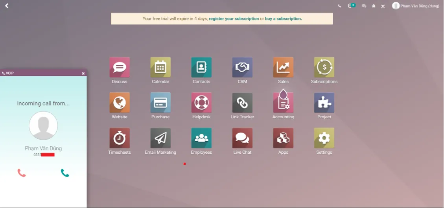This screenshot has height=208, width=444.
Task: Click the "register your subscription" link
Action: (x=234, y=19)
